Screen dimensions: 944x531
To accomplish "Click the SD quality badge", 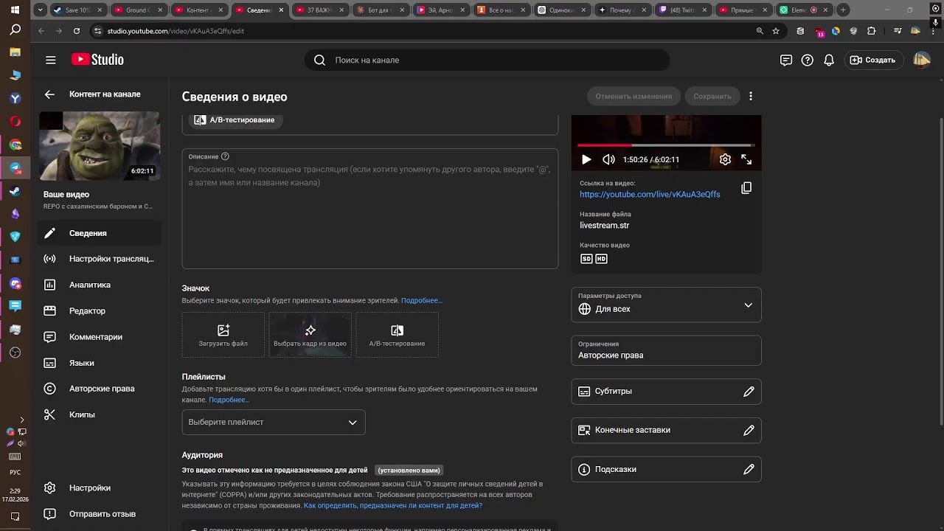I will 586,259.
